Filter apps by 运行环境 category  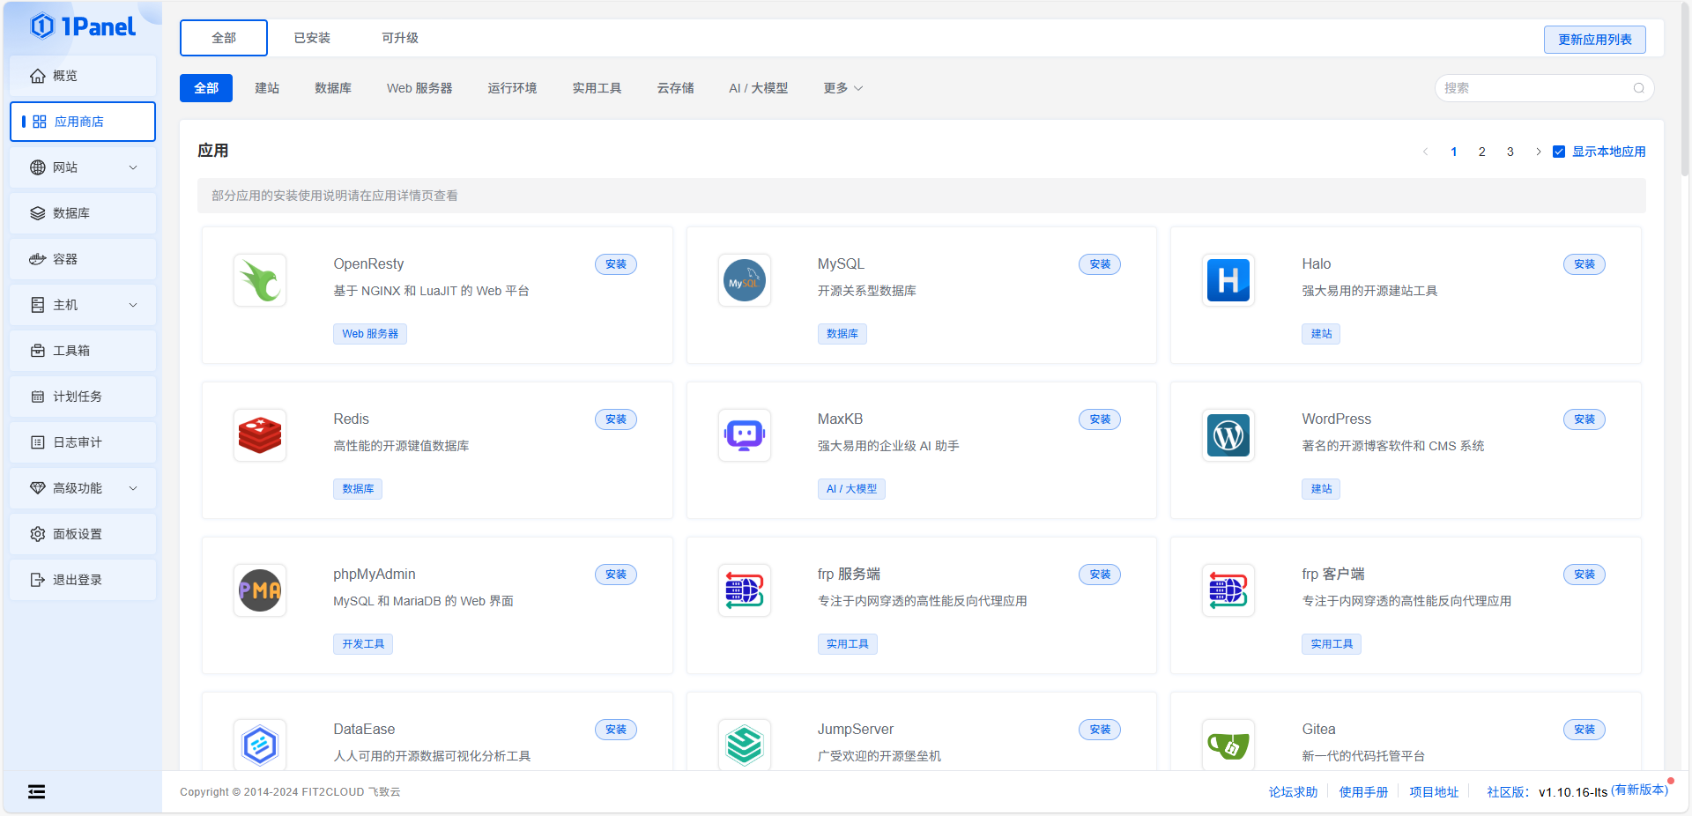(512, 88)
